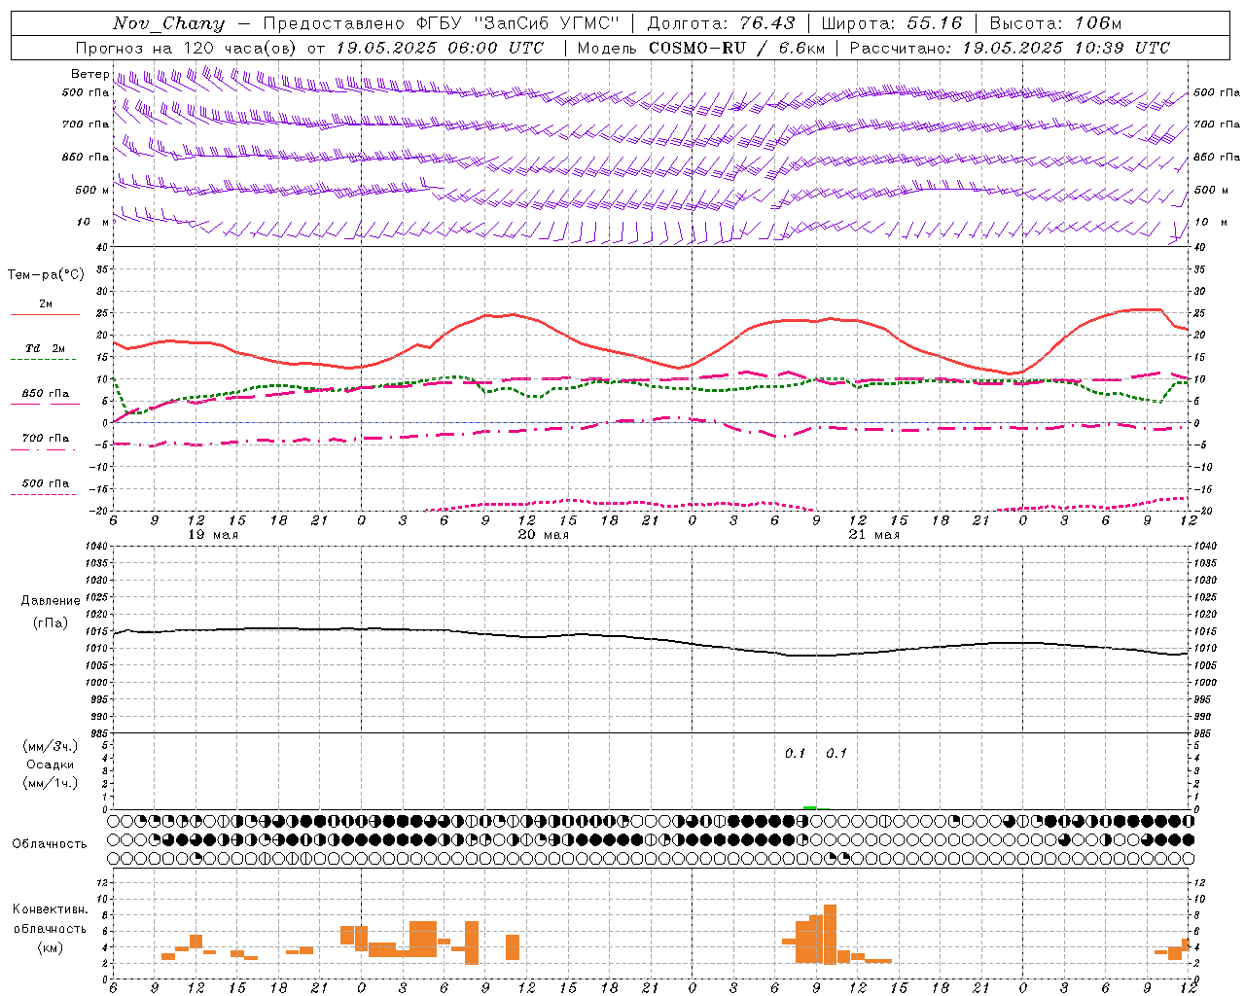Select the Тем-ра(°C) axis label
1245x996 pixels.
[46, 275]
